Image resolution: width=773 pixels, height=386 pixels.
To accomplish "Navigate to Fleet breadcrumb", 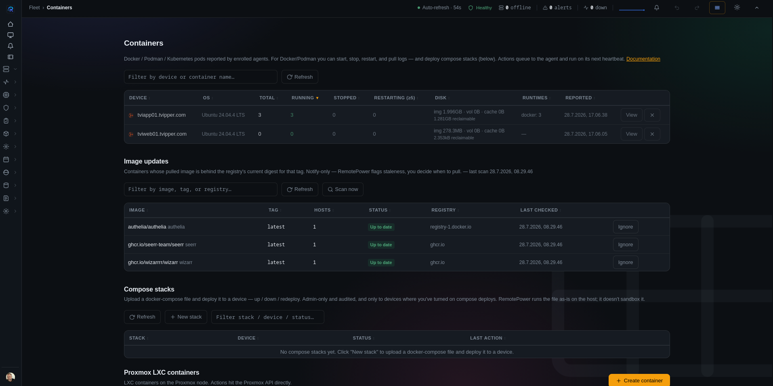I will click(x=34, y=8).
